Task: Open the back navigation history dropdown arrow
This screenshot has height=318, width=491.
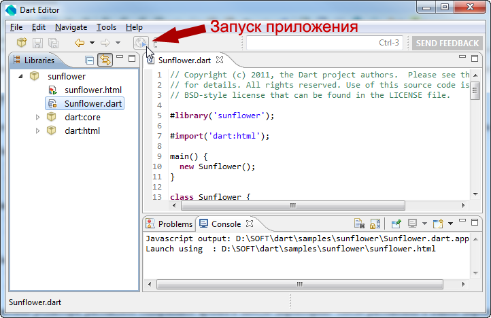Action: (92, 43)
